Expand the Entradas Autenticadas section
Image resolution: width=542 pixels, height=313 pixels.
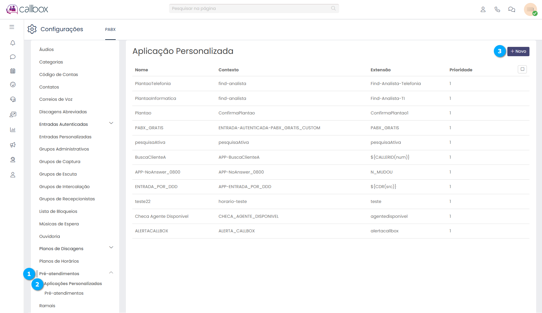pos(111,123)
